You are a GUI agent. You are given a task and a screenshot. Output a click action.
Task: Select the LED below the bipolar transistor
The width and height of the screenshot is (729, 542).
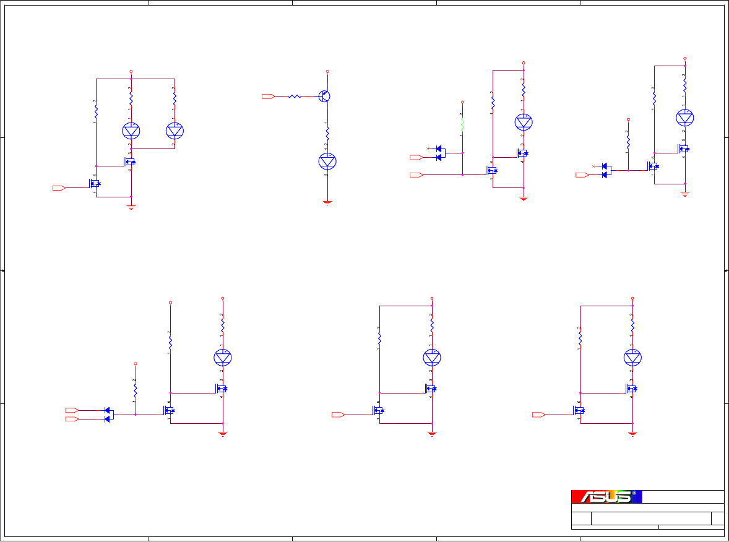pos(327,161)
